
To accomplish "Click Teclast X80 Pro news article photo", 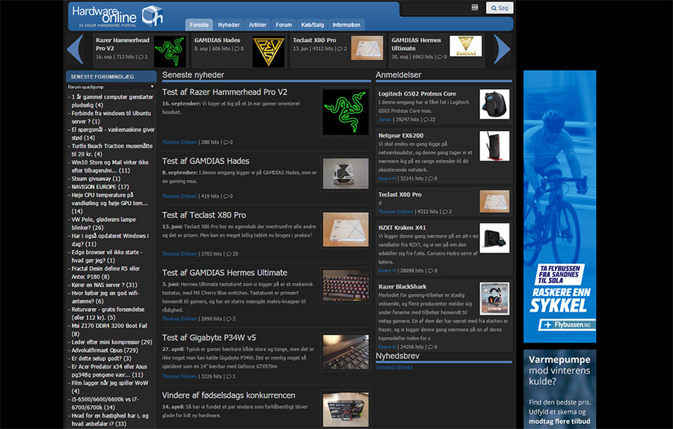I will click(x=345, y=229).
